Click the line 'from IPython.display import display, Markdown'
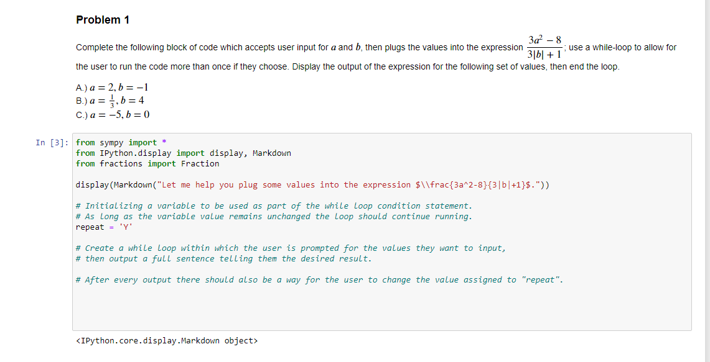 (184, 153)
